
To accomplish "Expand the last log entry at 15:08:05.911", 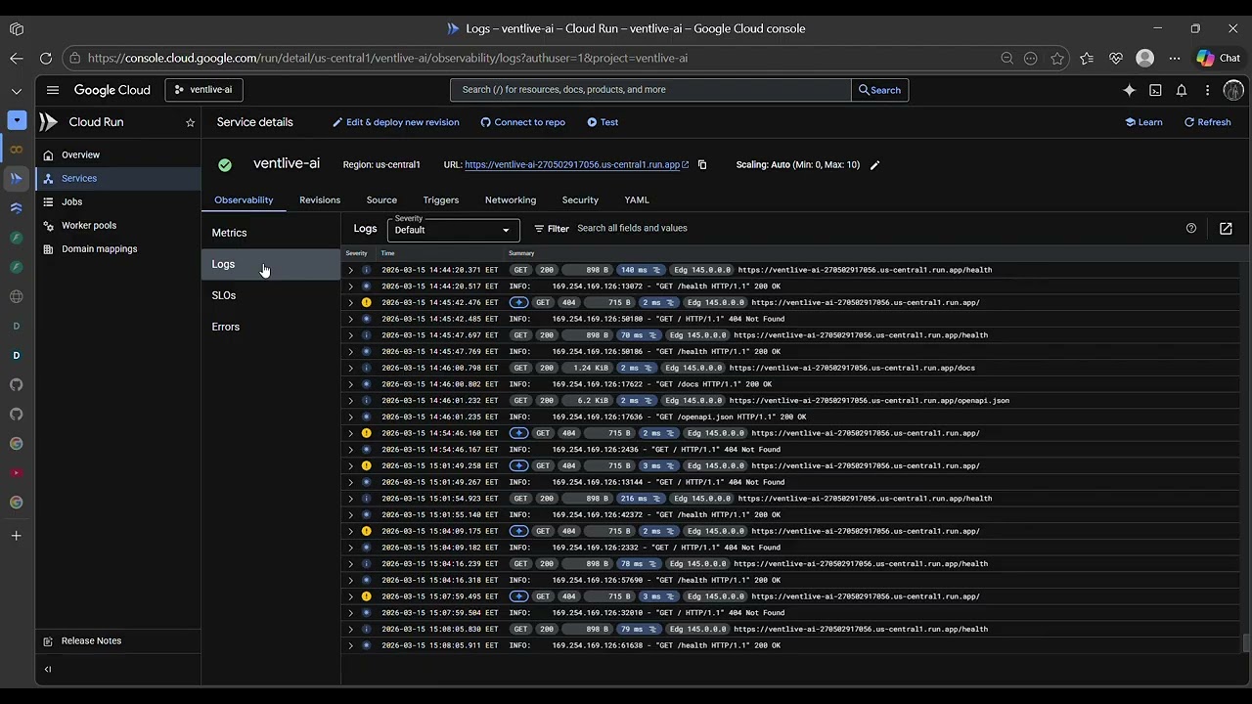I will click(351, 645).
